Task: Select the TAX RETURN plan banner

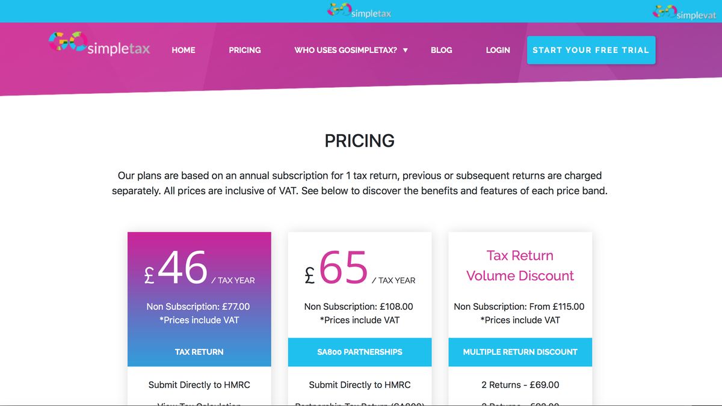Action: click(199, 352)
